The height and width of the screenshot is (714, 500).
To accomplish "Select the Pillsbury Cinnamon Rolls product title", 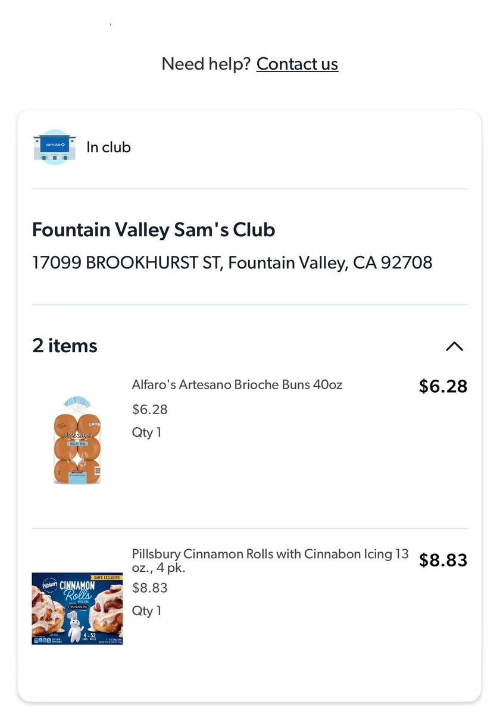I will pos(270,560).
